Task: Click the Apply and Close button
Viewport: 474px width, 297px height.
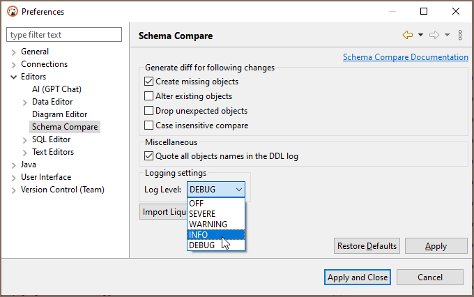Action: [358, 277]
